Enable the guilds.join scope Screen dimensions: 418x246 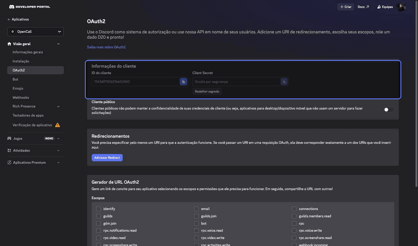pyautogui.click(x=196, y=216)
